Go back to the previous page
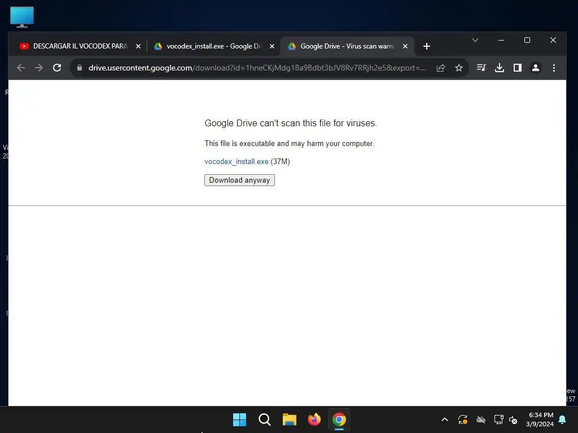578x433 pixels. click(x=21, y=68)
